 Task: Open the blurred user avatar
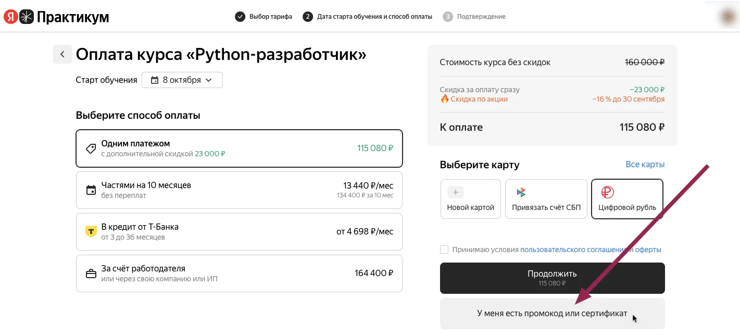727,16
